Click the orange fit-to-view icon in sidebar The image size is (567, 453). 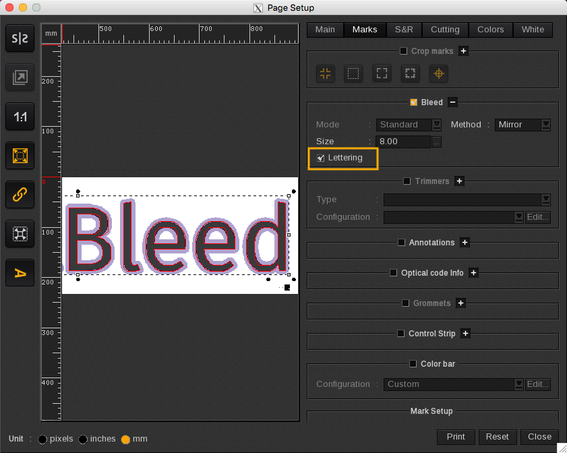(x=20, y=156)
